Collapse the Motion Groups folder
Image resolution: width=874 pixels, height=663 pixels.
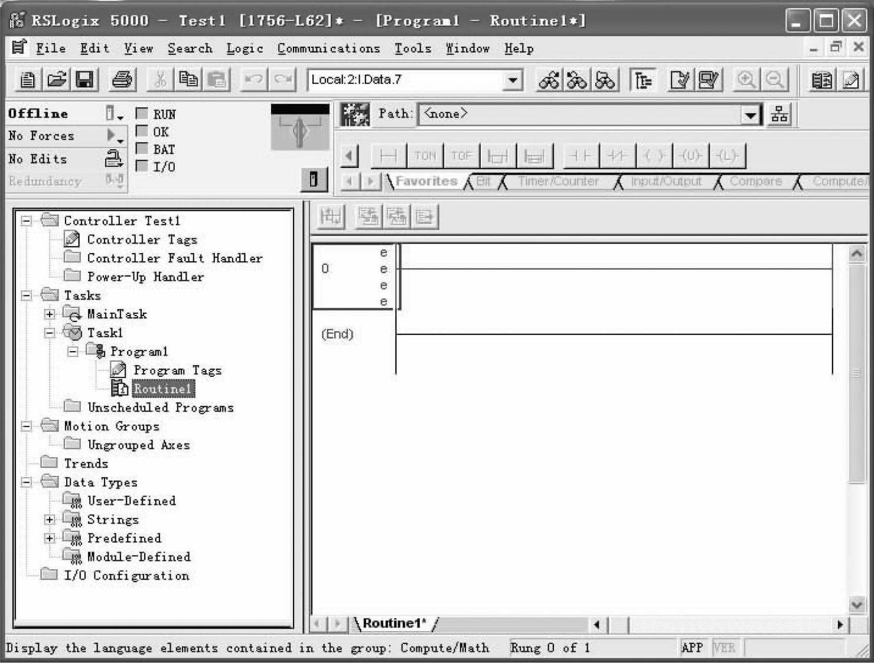tap(26, 426)
